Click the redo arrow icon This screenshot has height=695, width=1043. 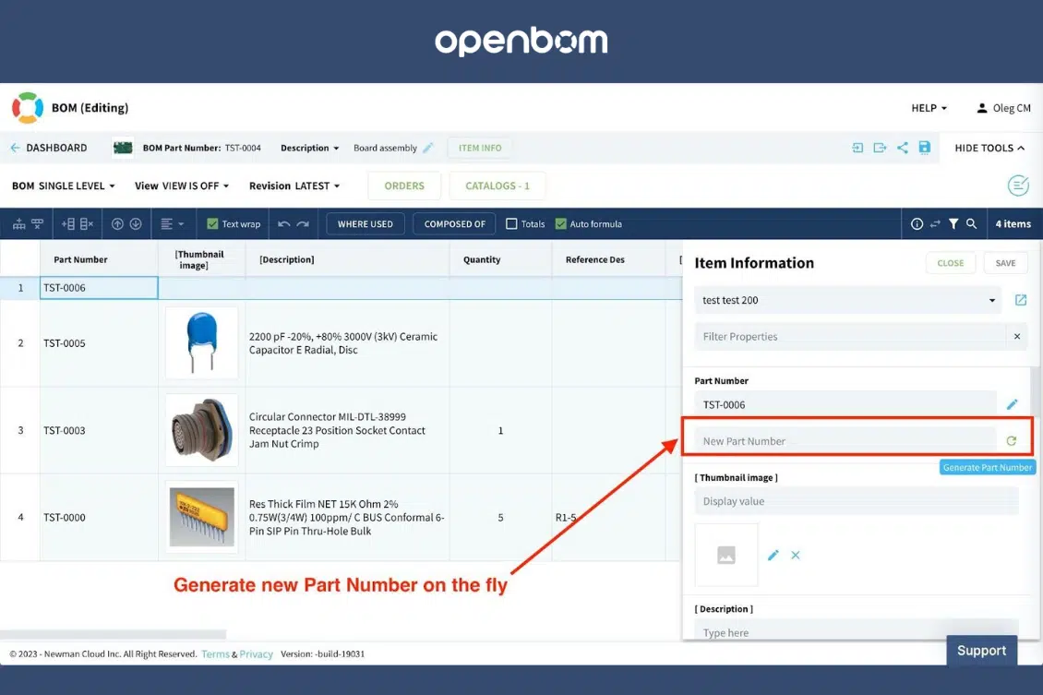click(303, 224)
